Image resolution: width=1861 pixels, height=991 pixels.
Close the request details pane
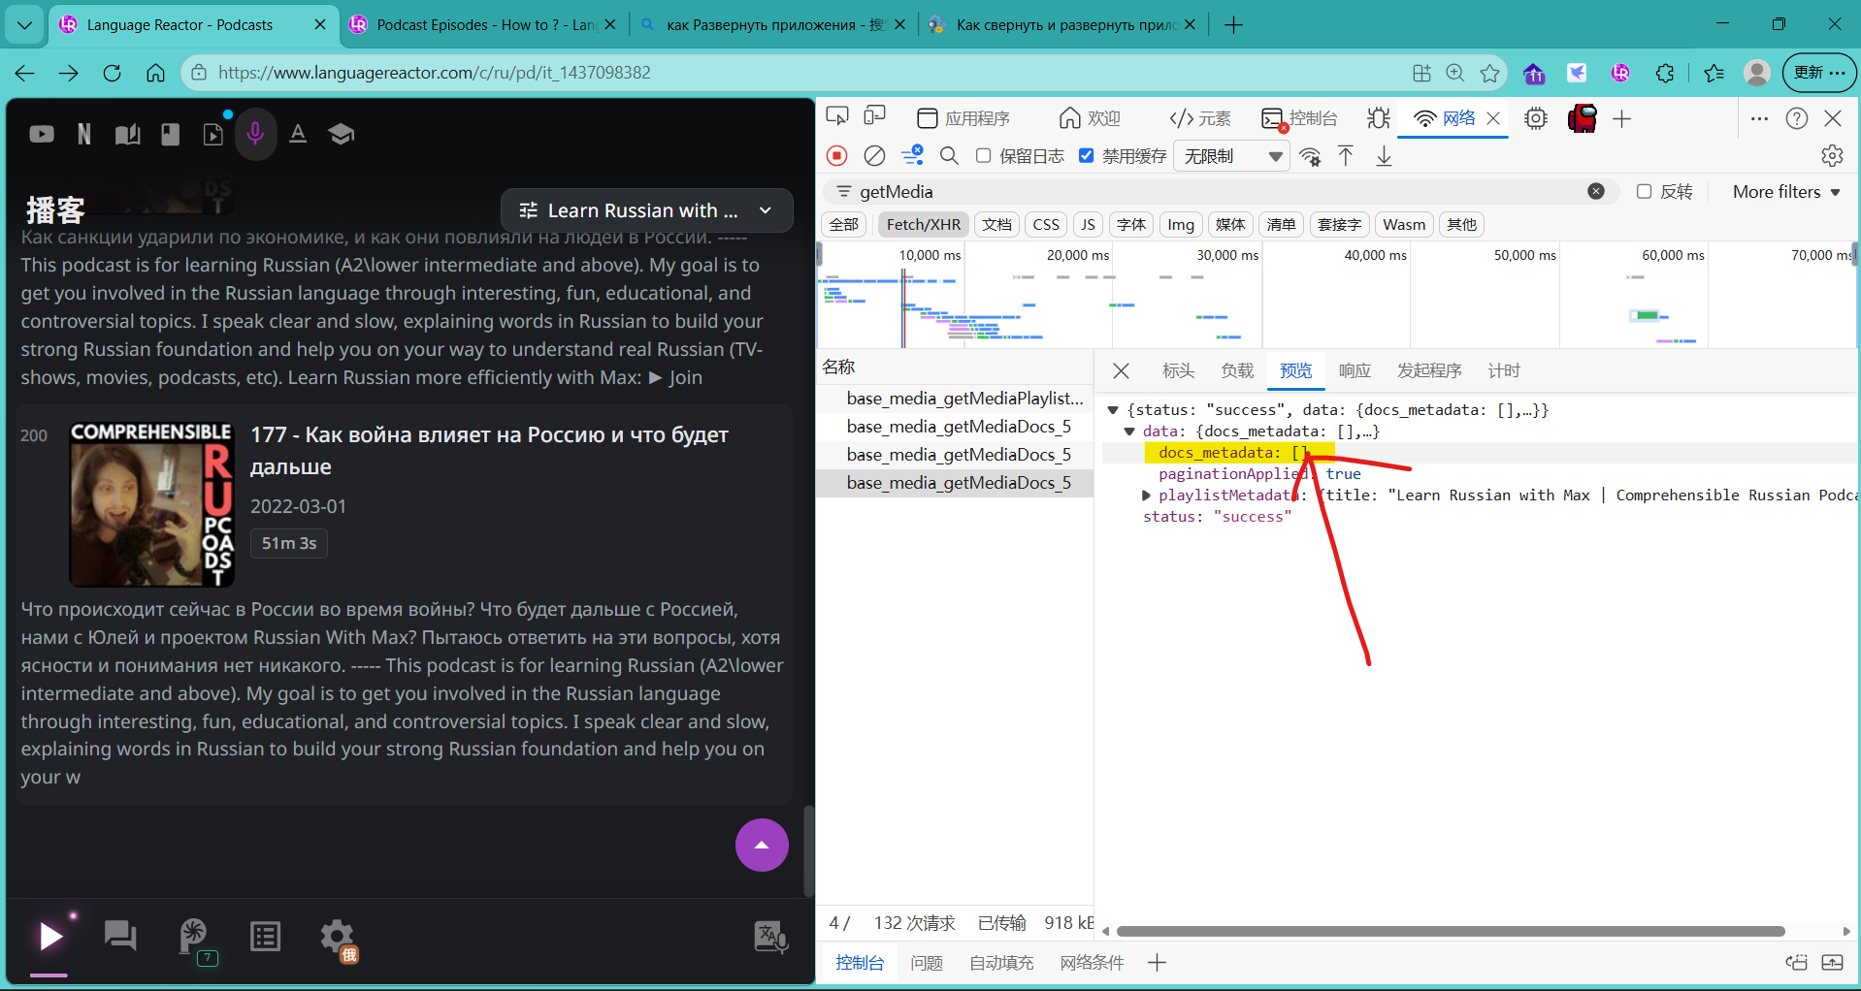1121,370
